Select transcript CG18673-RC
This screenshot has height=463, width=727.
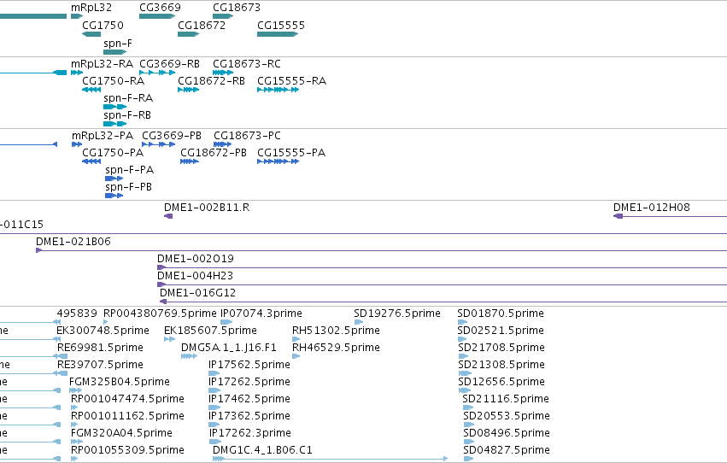247,64
